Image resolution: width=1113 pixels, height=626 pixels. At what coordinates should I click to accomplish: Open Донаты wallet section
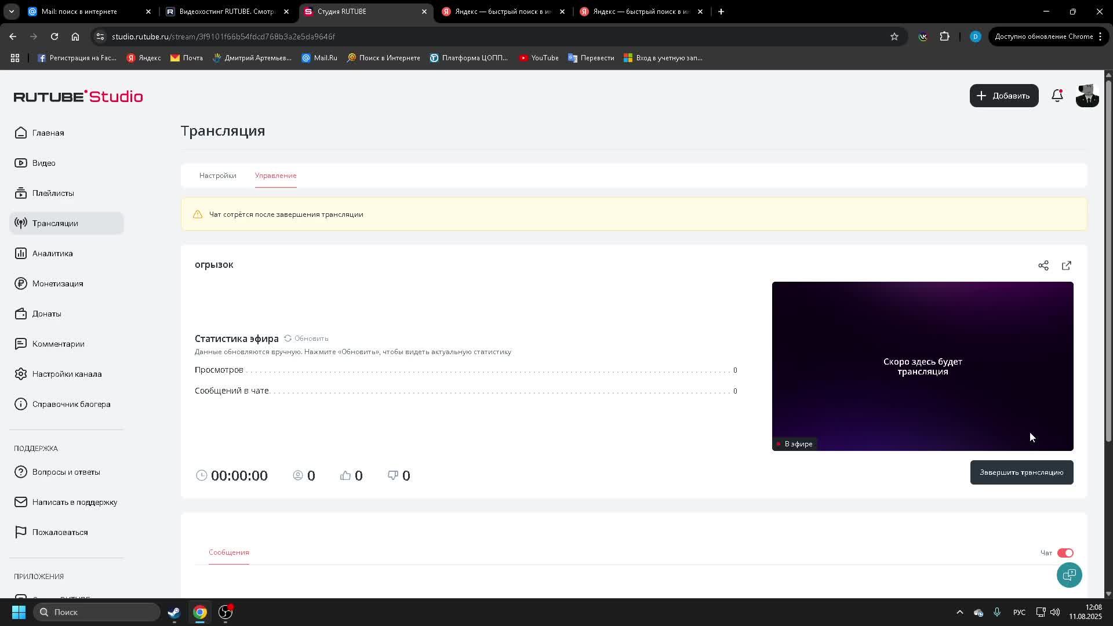click(x=46, y=314)
